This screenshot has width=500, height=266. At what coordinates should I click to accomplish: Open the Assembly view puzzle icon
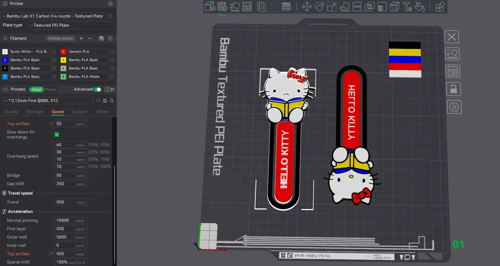point(440,6)
